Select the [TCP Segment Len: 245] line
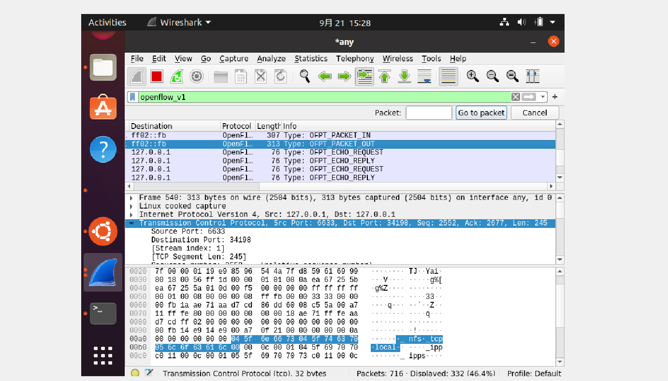 199,257
